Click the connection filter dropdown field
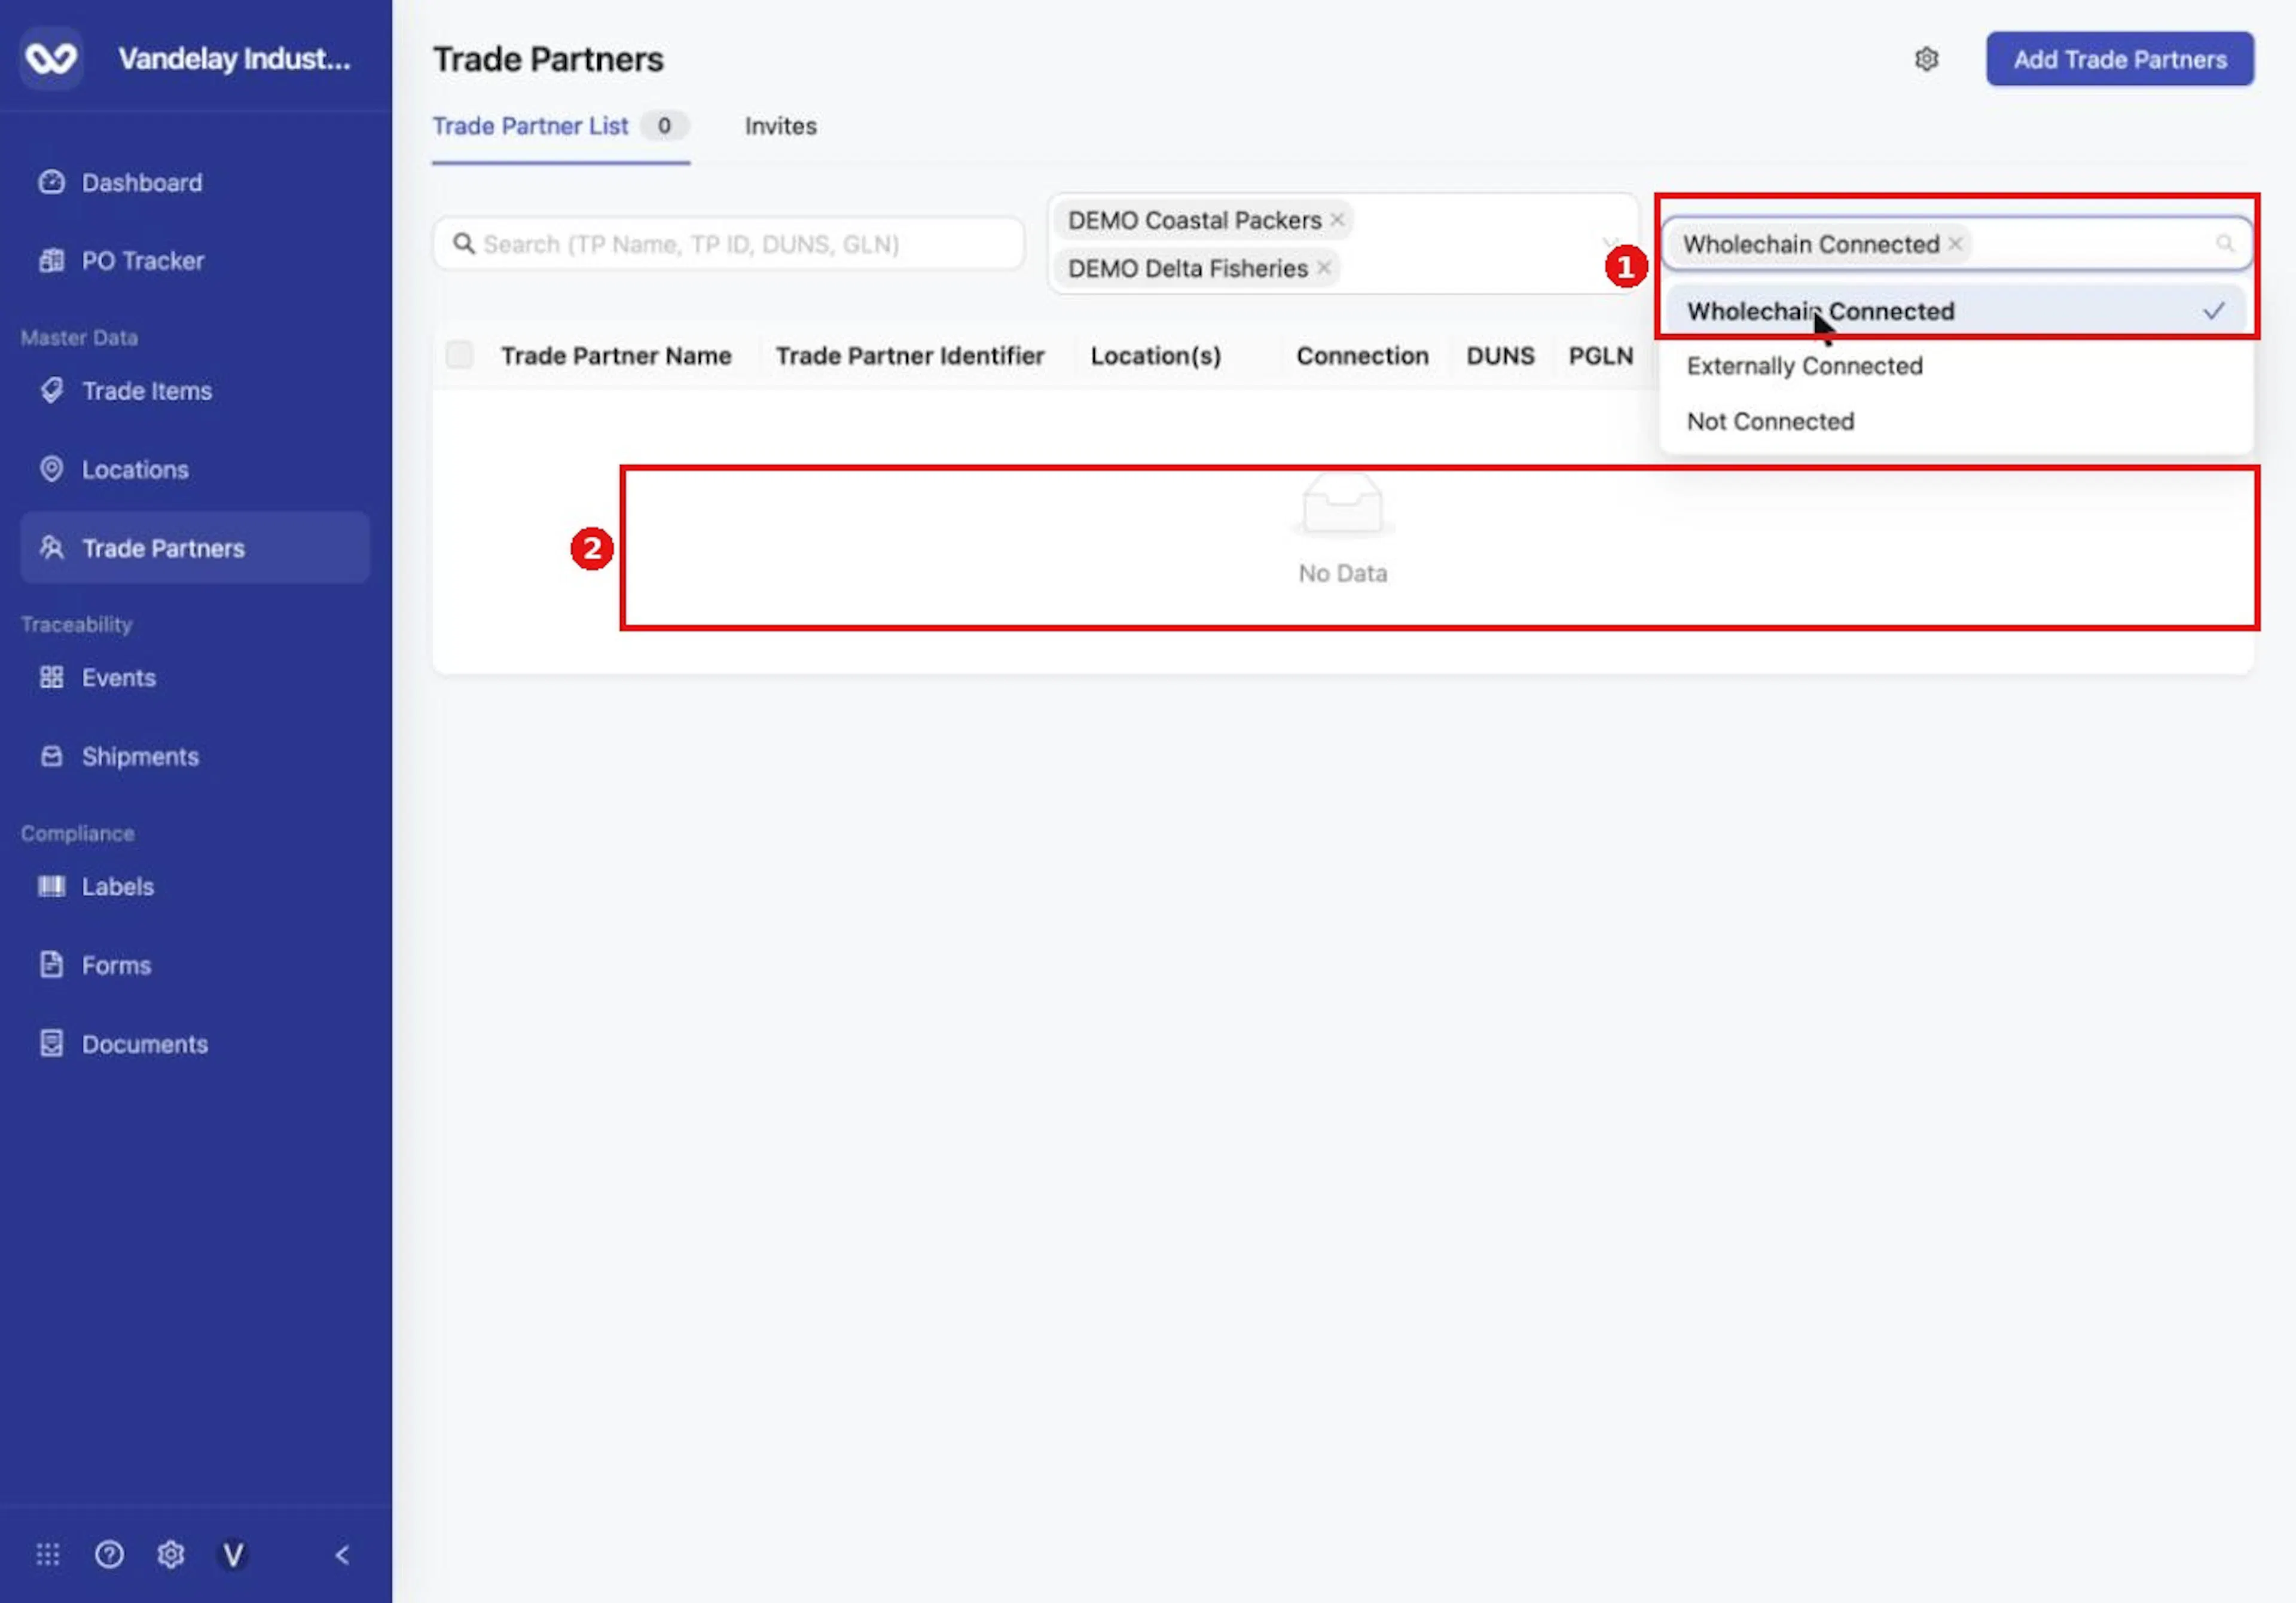The width and height of the screenshot is (2296, 1603). (1957, 244)
